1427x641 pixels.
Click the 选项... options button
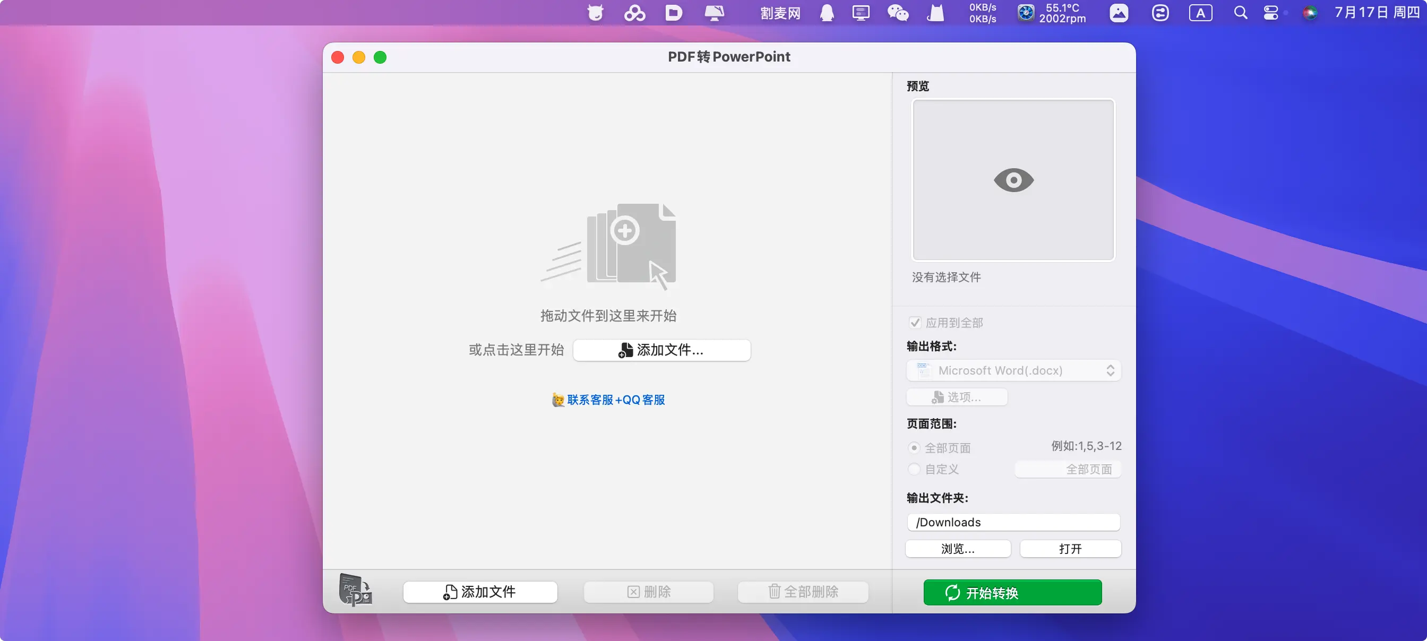957,397
